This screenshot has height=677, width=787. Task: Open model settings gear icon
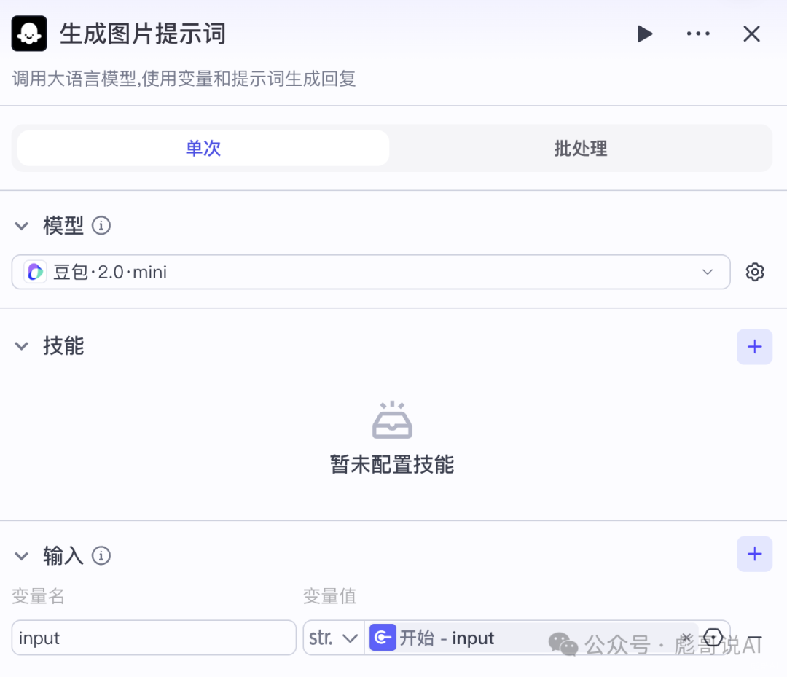[754, 272]
